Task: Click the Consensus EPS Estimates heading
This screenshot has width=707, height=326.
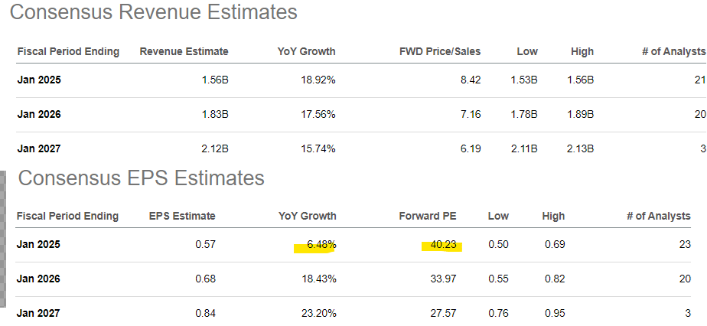Action: (141, 178)
